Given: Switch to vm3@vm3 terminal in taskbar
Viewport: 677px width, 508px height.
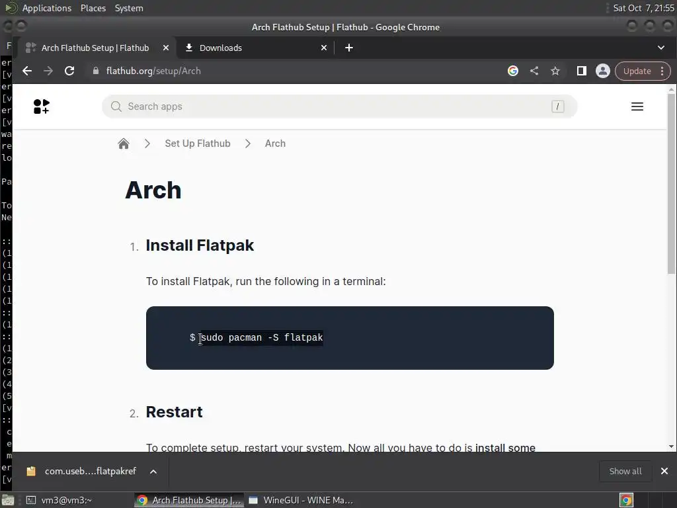Looking at the screenshot, I should (58, 500).
